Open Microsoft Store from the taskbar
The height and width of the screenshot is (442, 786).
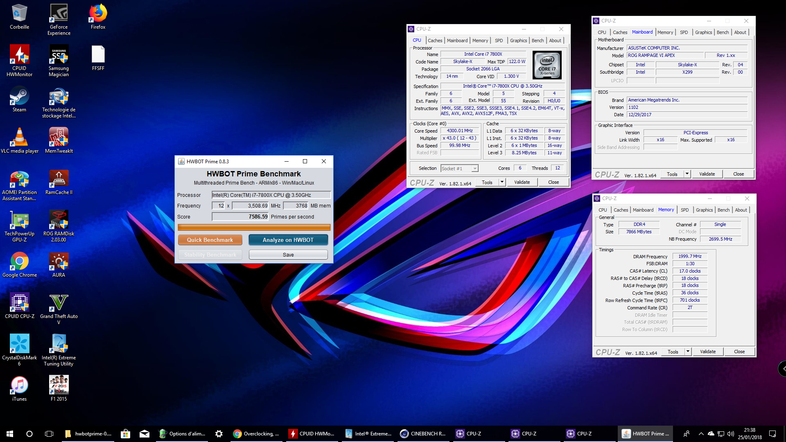(x=125, y=434)
